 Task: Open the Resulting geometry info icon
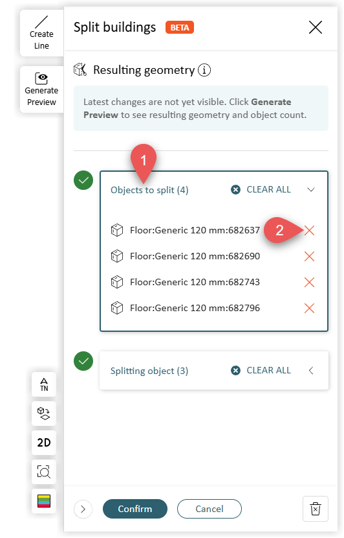pyautogui.click(x=204, y=71)
